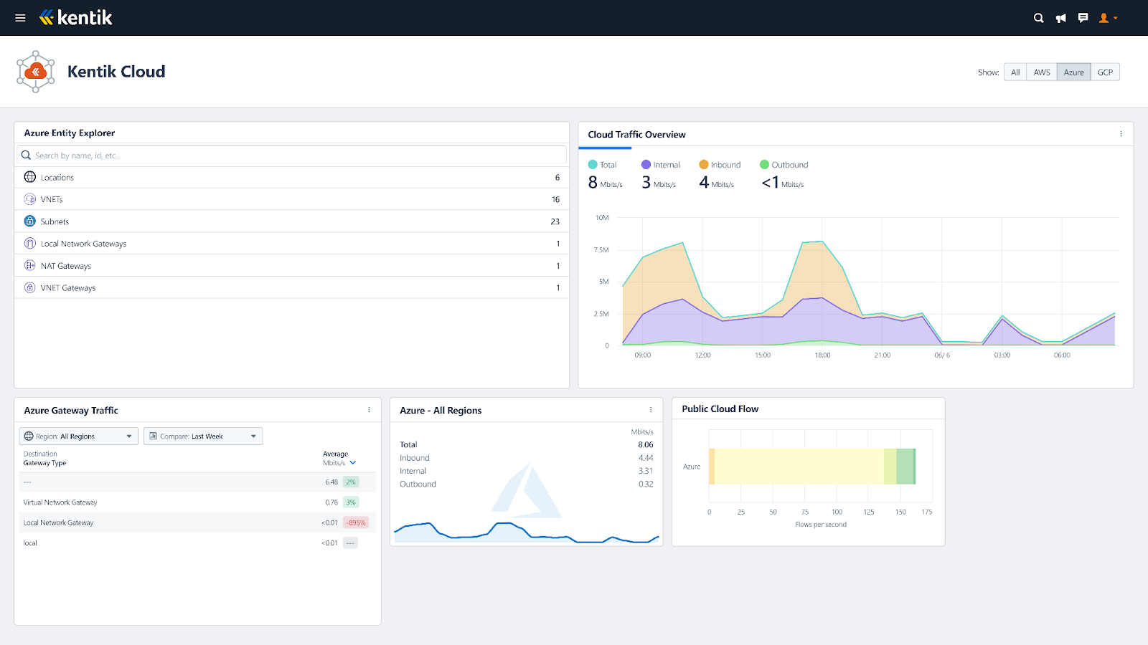Open Azure All Regions options menu
Image resolution: width=1148 pixels, height=645 pixels.
[651, 410]
